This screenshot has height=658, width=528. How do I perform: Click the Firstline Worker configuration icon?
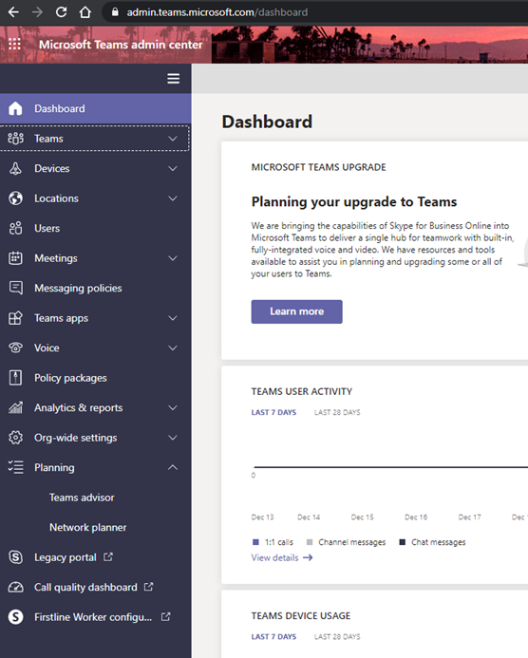[15, 617]
